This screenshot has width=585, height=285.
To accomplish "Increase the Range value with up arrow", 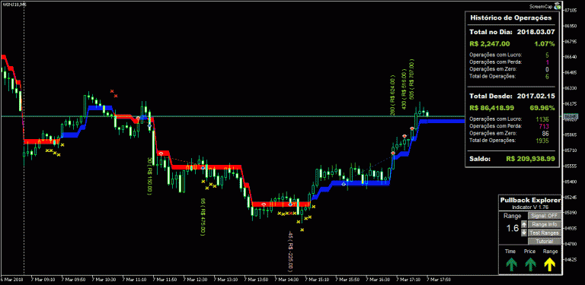I will point(524,224).
